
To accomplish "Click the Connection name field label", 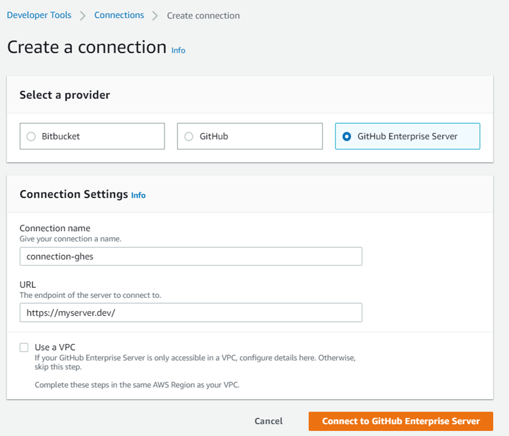I will [x=55, y=228].
